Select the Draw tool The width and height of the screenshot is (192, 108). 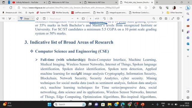coord(25,19)
